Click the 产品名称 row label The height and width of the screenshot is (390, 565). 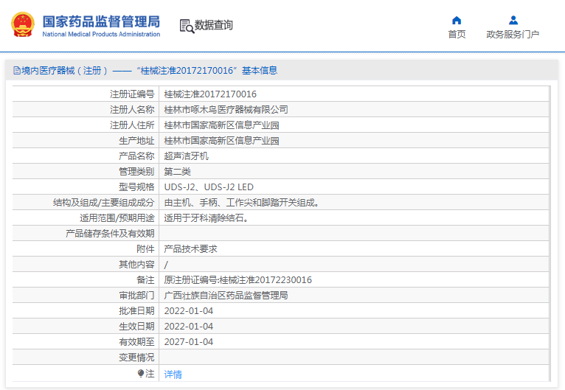136,156
